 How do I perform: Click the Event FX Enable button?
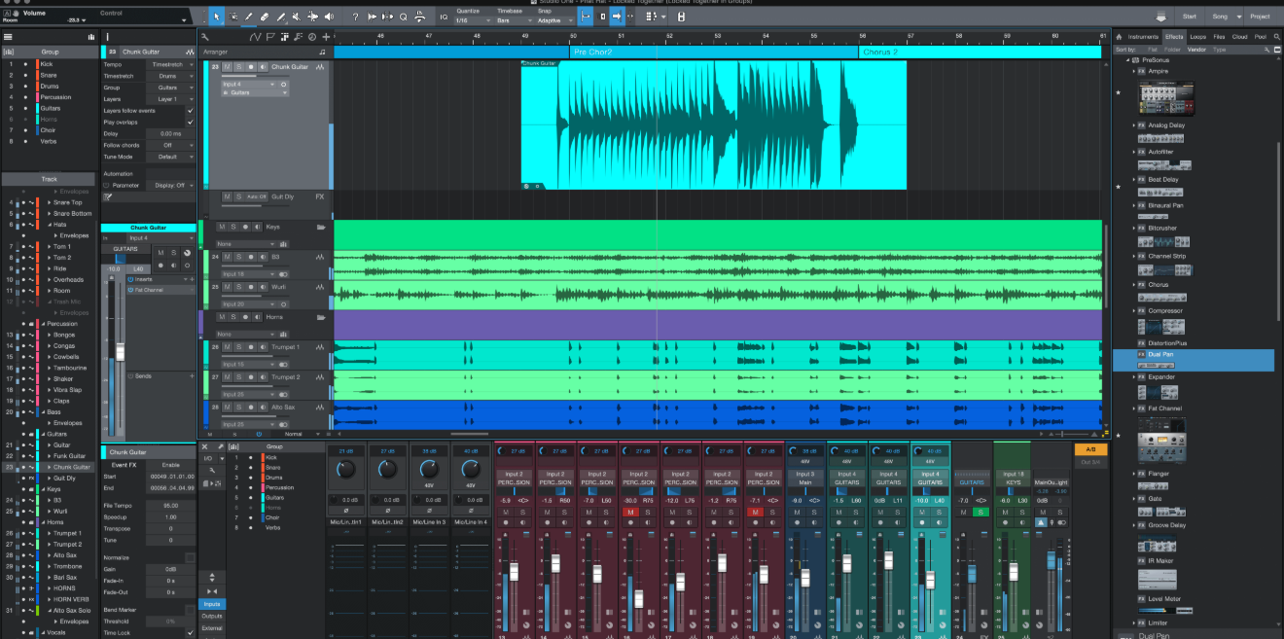tap(171, 465)
